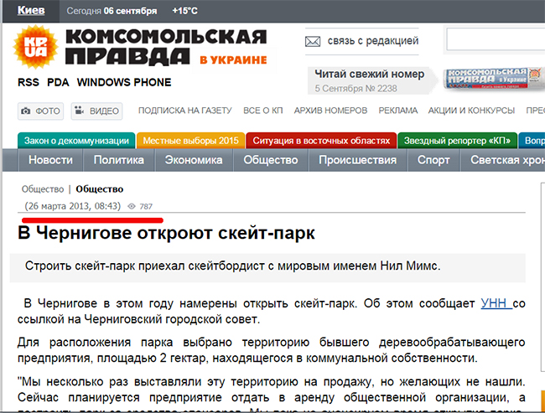Open the Политика menu item
This screenshot has height=413, width=545.
(118, 160)
